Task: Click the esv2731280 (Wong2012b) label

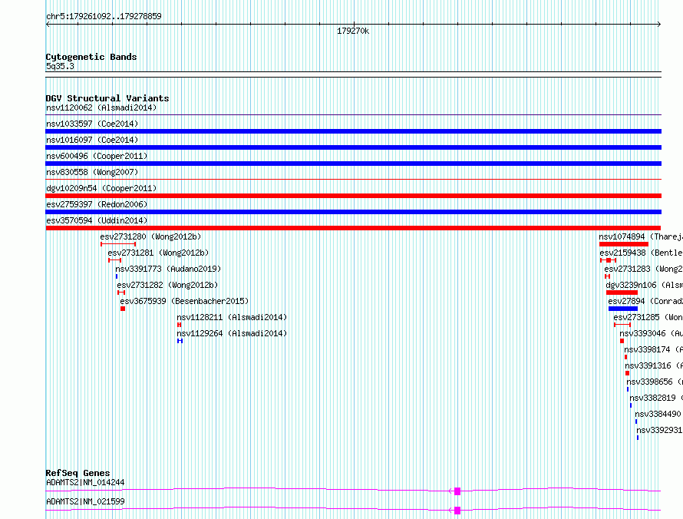Action: click(150, 236)
